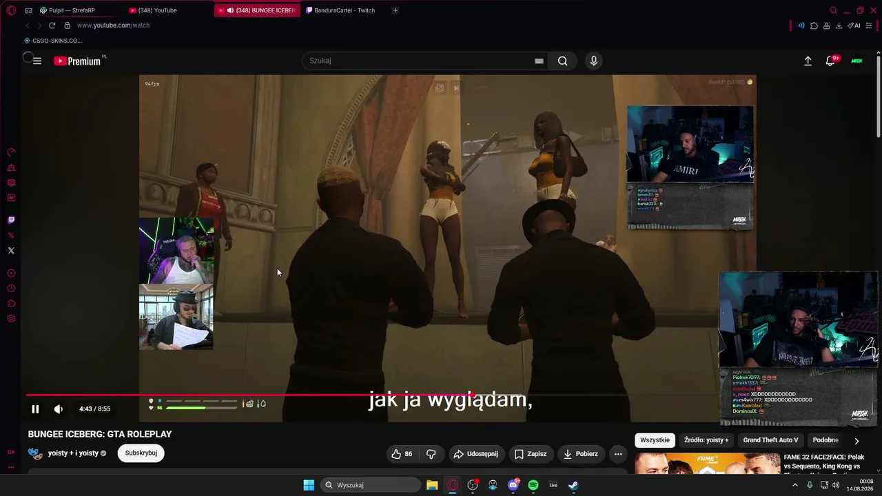Search tabs with Opera's magnifier icon
Viewport: 882px width, 496px height.
[833, 10]
